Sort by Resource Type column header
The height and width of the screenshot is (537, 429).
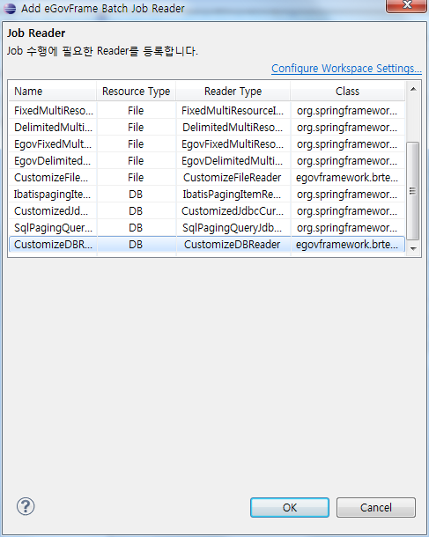click(x=136, y=91)
